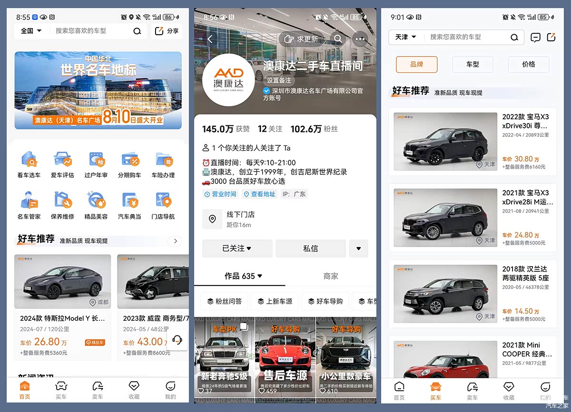Expand the 全国 region dropdown
This screenshot has height=412, width=571.
(31, 31)
